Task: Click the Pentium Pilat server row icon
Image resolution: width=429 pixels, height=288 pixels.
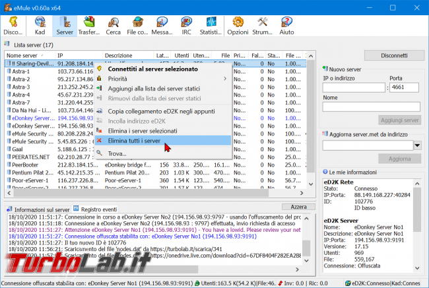Action: tap(9, 173)
